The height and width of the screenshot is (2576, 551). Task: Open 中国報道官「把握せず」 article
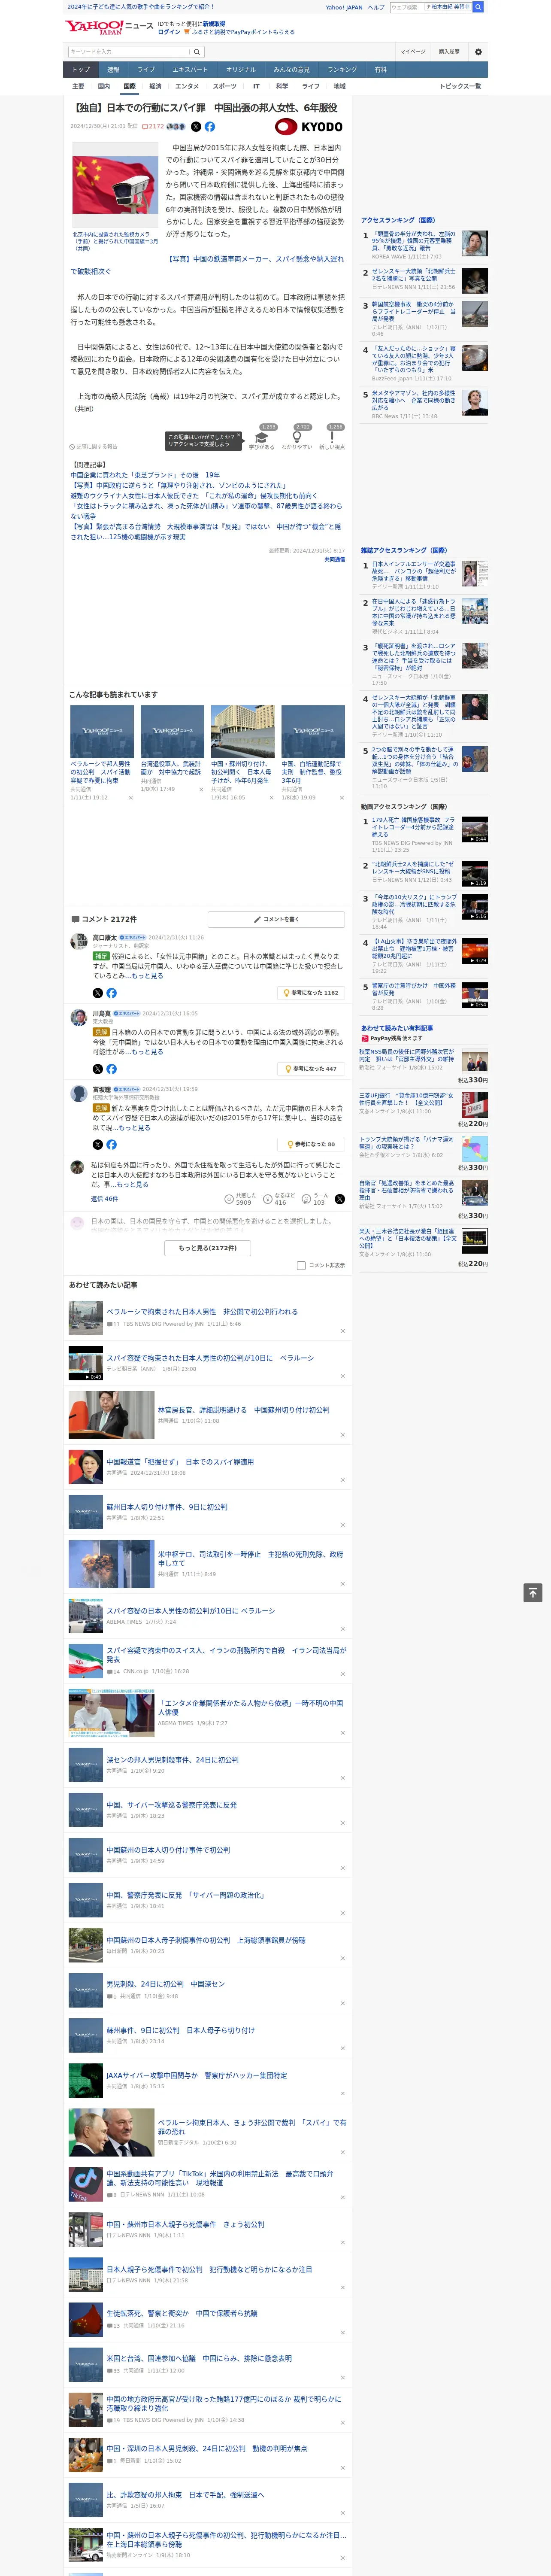(x=180, y=1462)
